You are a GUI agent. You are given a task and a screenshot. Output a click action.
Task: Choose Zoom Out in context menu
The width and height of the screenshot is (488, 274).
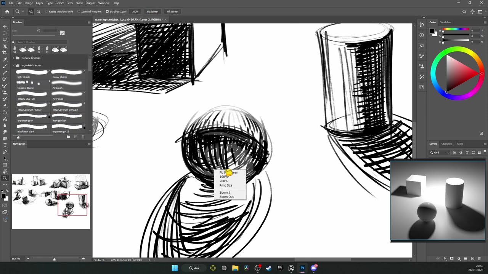226,197
